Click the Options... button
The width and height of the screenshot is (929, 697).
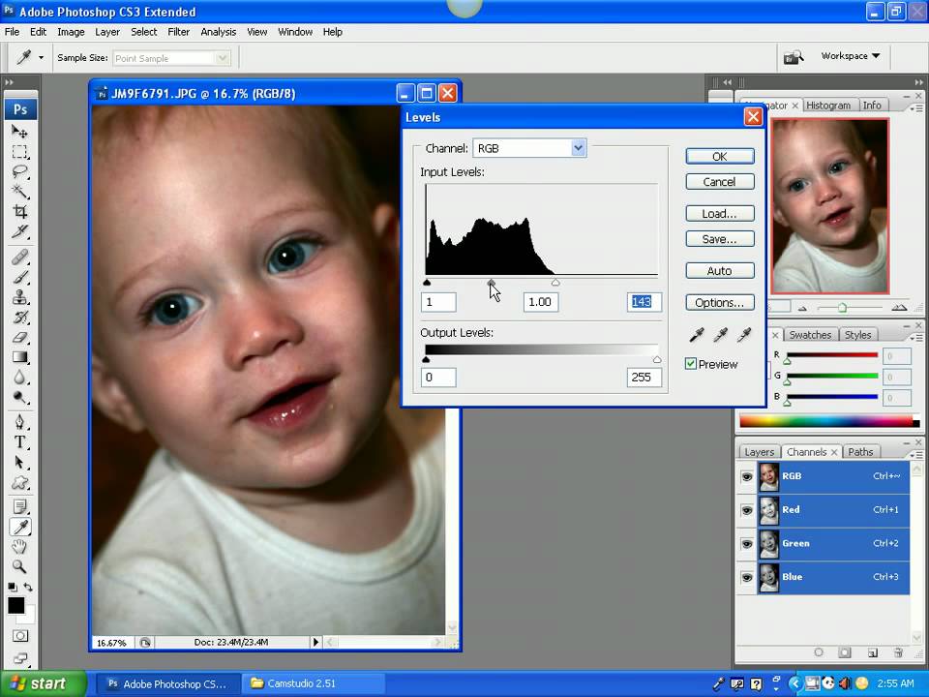(719, 303)
